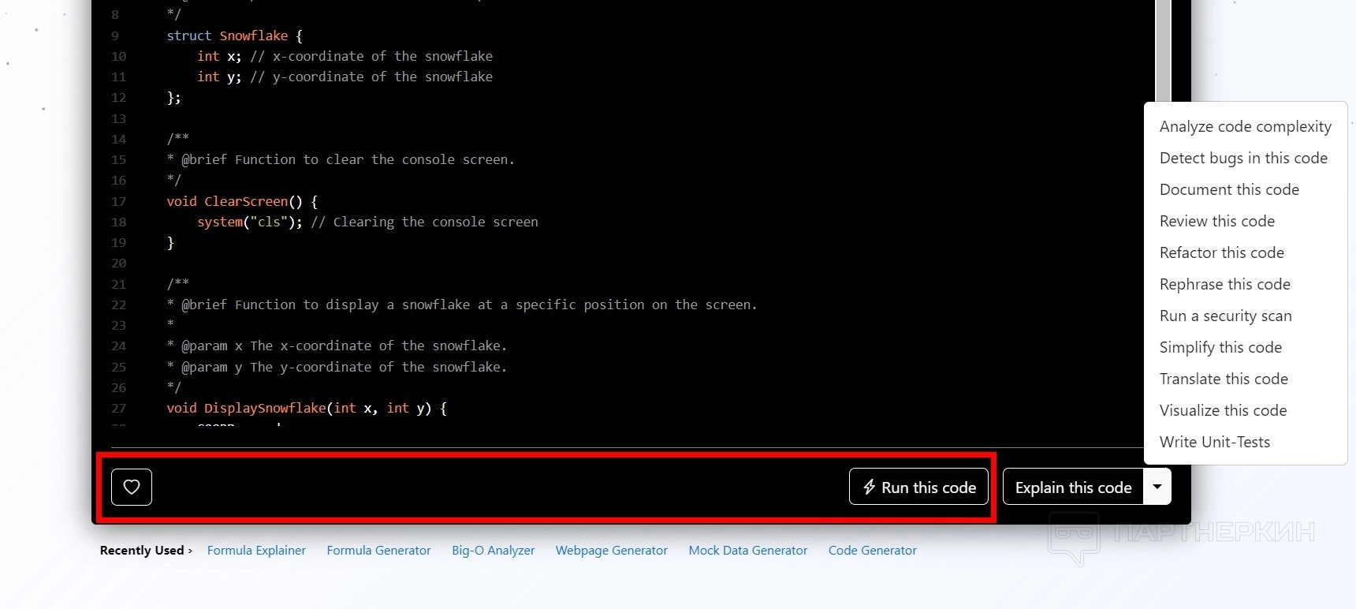Select Run a security scan
The image size is (1356, 609).
(x=1225, y=316)
